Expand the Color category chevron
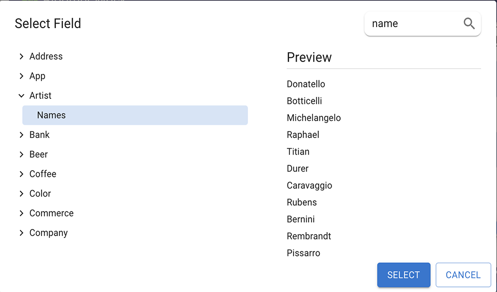Viewport: 497px width, 292px height. pos(22,194)
